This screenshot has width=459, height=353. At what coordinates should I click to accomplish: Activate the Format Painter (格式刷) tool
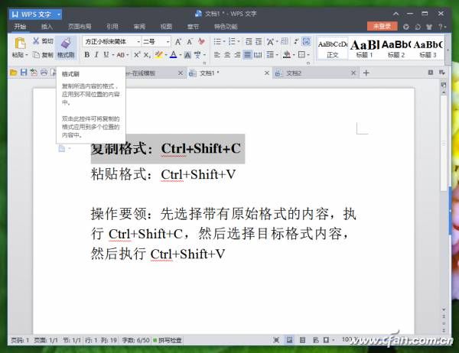[x=66, y=47]
